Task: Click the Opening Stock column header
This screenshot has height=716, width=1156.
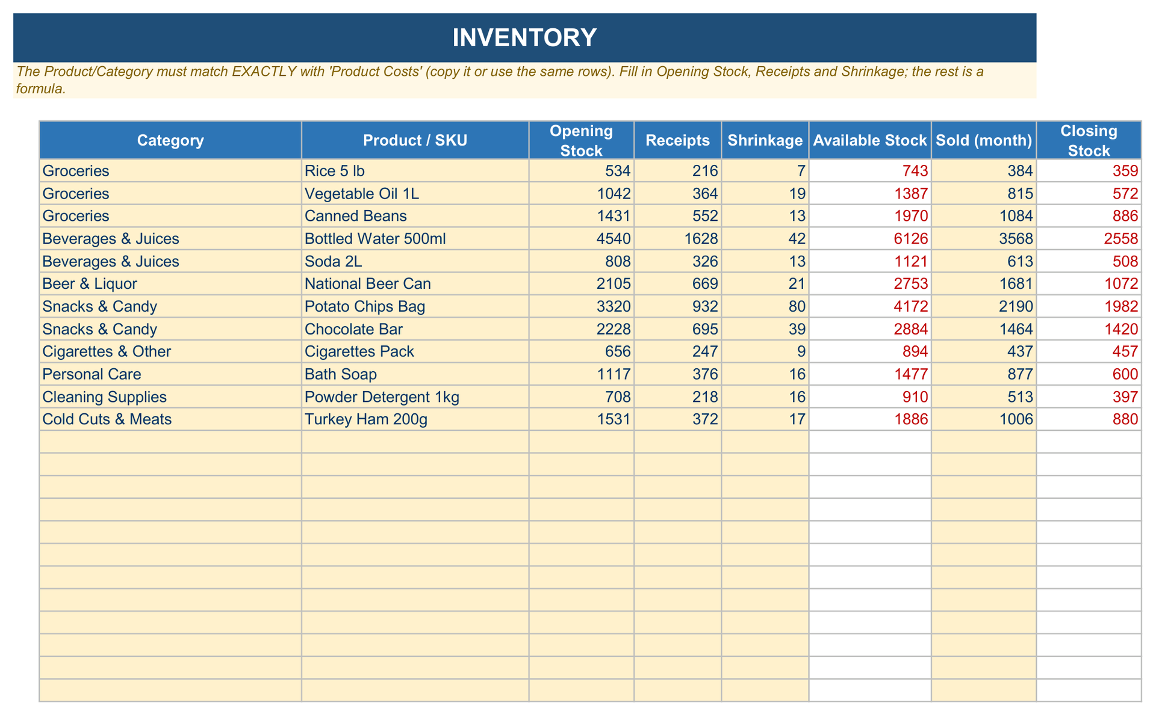Action: point(581,140)
